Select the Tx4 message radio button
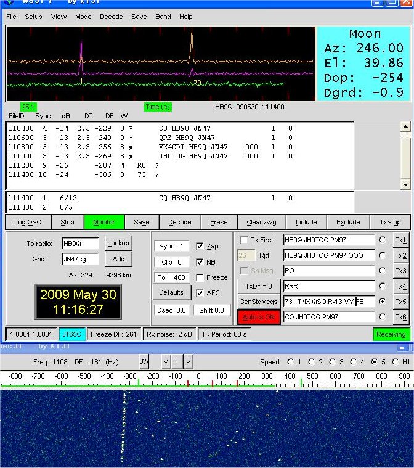 tap(383, 286)
